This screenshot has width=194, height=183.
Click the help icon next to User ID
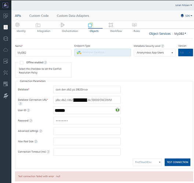[28, 110]
